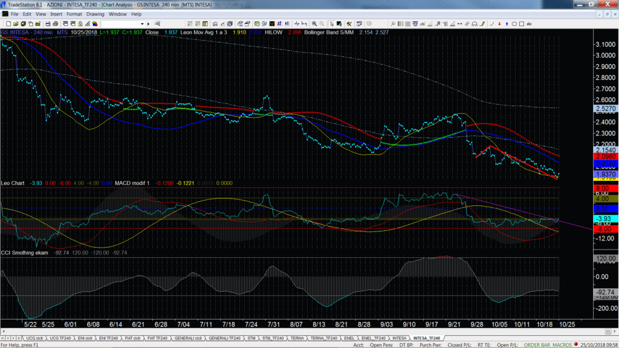Switch to the ENEL tab
The width and height of the screenshot is (619, 348).
tap(349, 338)
